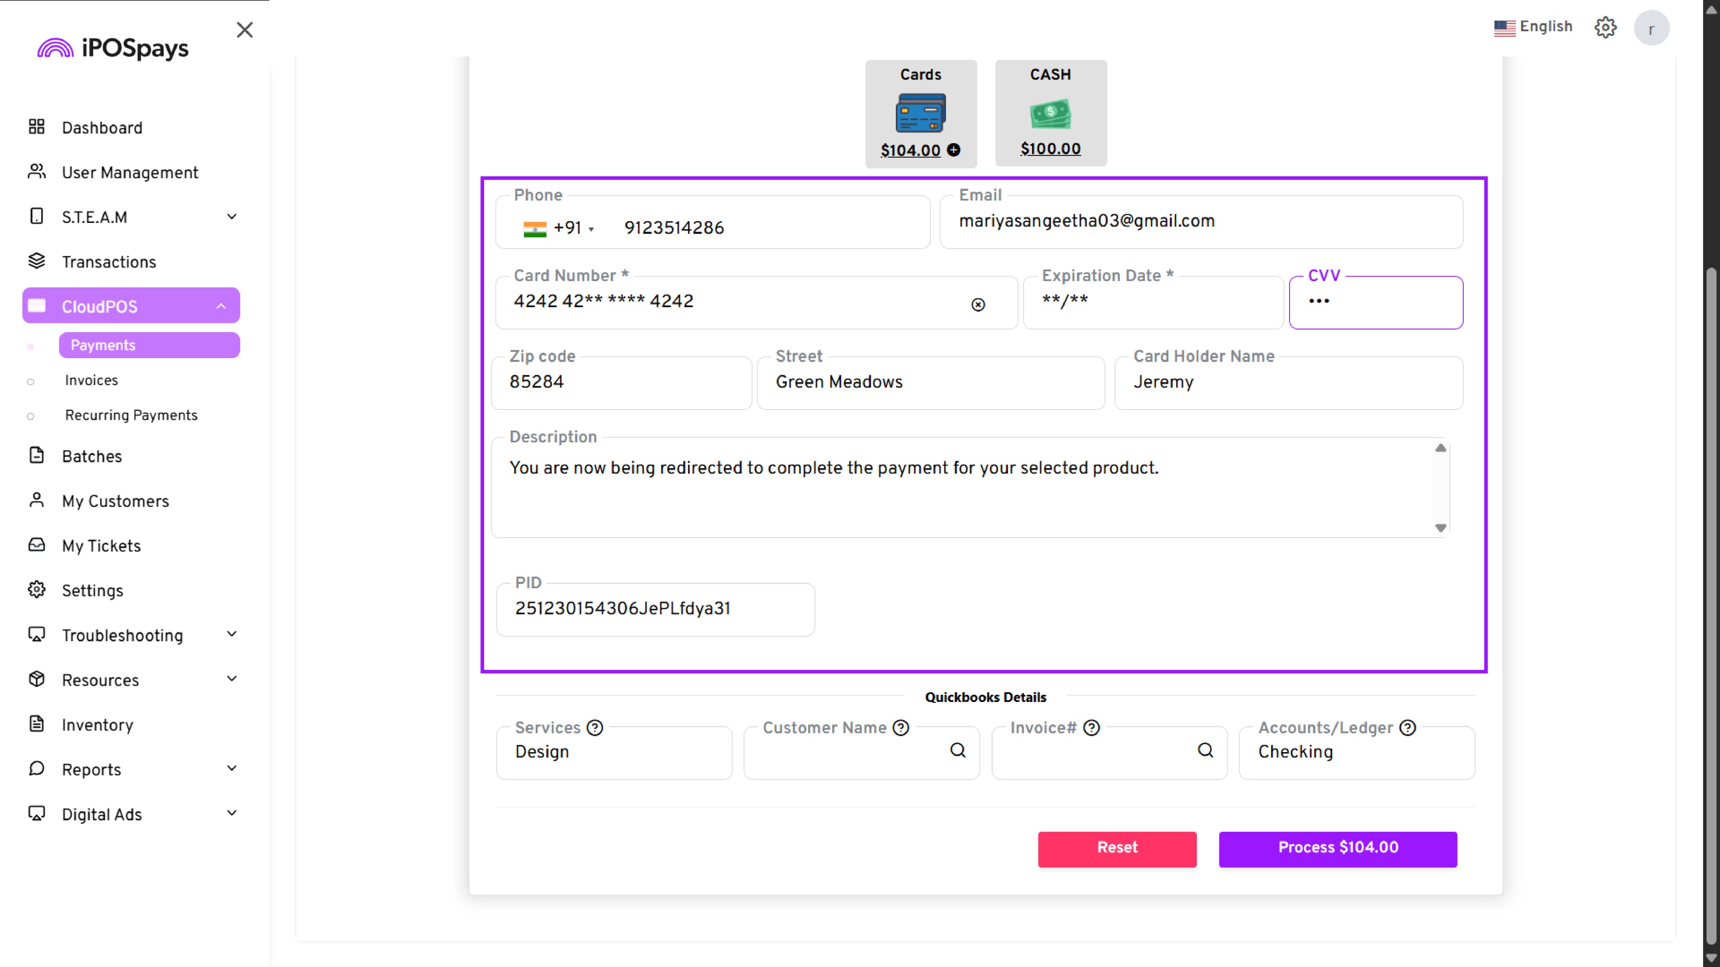This screenshot has width=1720, height=967.
Task: Expand the Reports sidebar menu
Action: coord(232,769)
